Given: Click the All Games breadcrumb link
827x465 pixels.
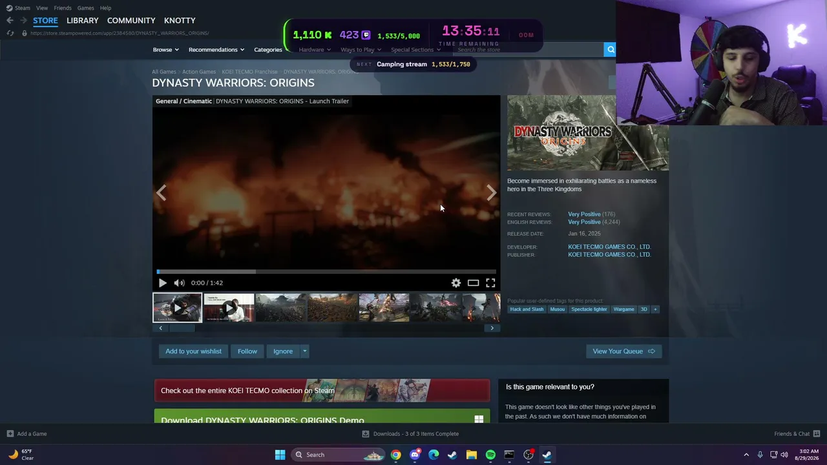Looking at the screenshot, I should click(164, 72).
